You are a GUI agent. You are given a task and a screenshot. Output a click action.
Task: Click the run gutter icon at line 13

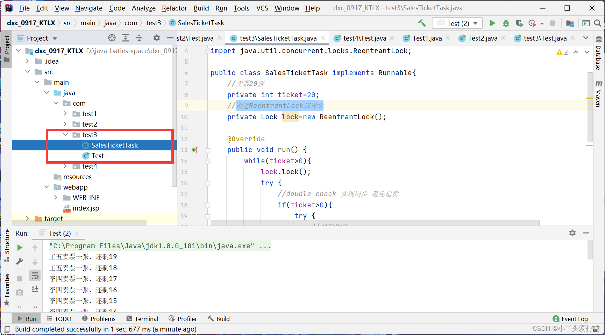pyautogui.click(x=195, y=150)
